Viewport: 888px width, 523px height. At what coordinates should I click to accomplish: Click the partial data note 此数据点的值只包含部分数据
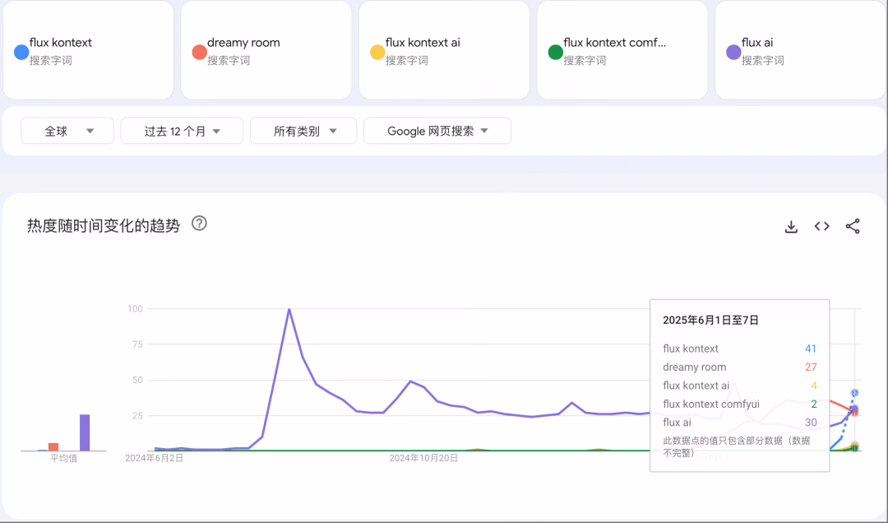pos(736,447)
